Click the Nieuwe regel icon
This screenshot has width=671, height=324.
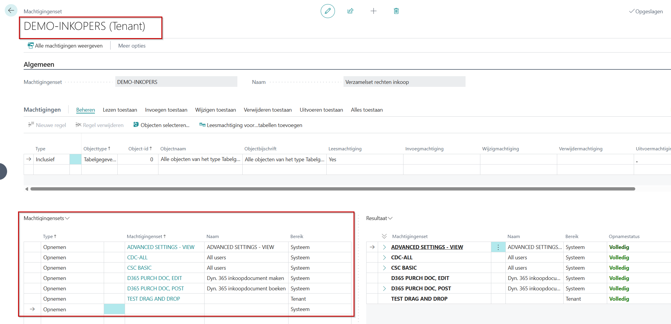(31, 125)
